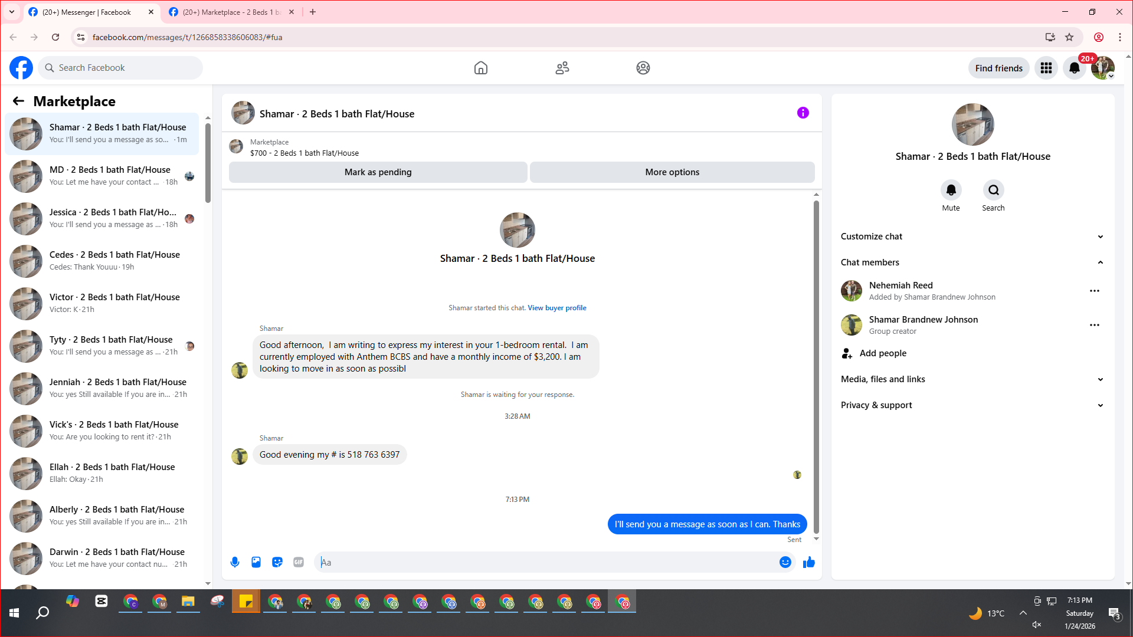This screenshot has height=637, width=1133.
Task: Open the notifications bell
Action: click(1074, 68)
